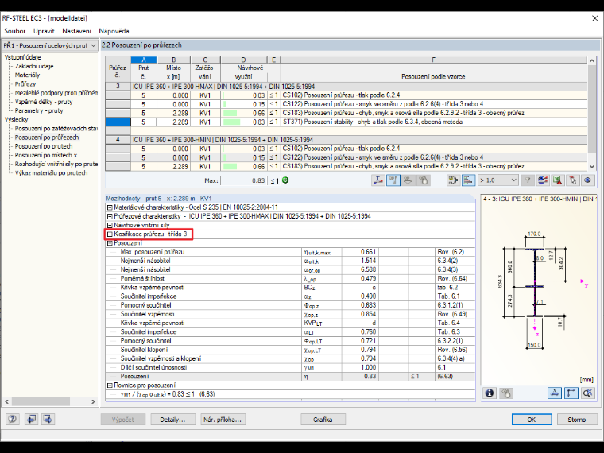604x453 pixels.
Task: Expand Návrhové vnitřní síly row
Action: tap(110, 226)
